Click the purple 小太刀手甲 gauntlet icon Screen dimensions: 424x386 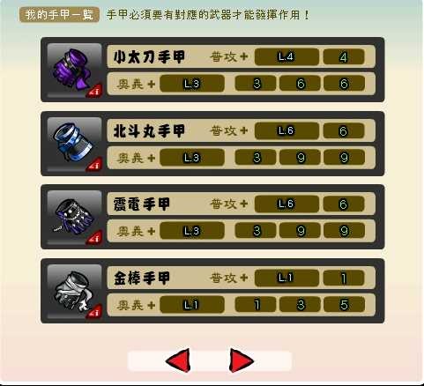(74, 70)
